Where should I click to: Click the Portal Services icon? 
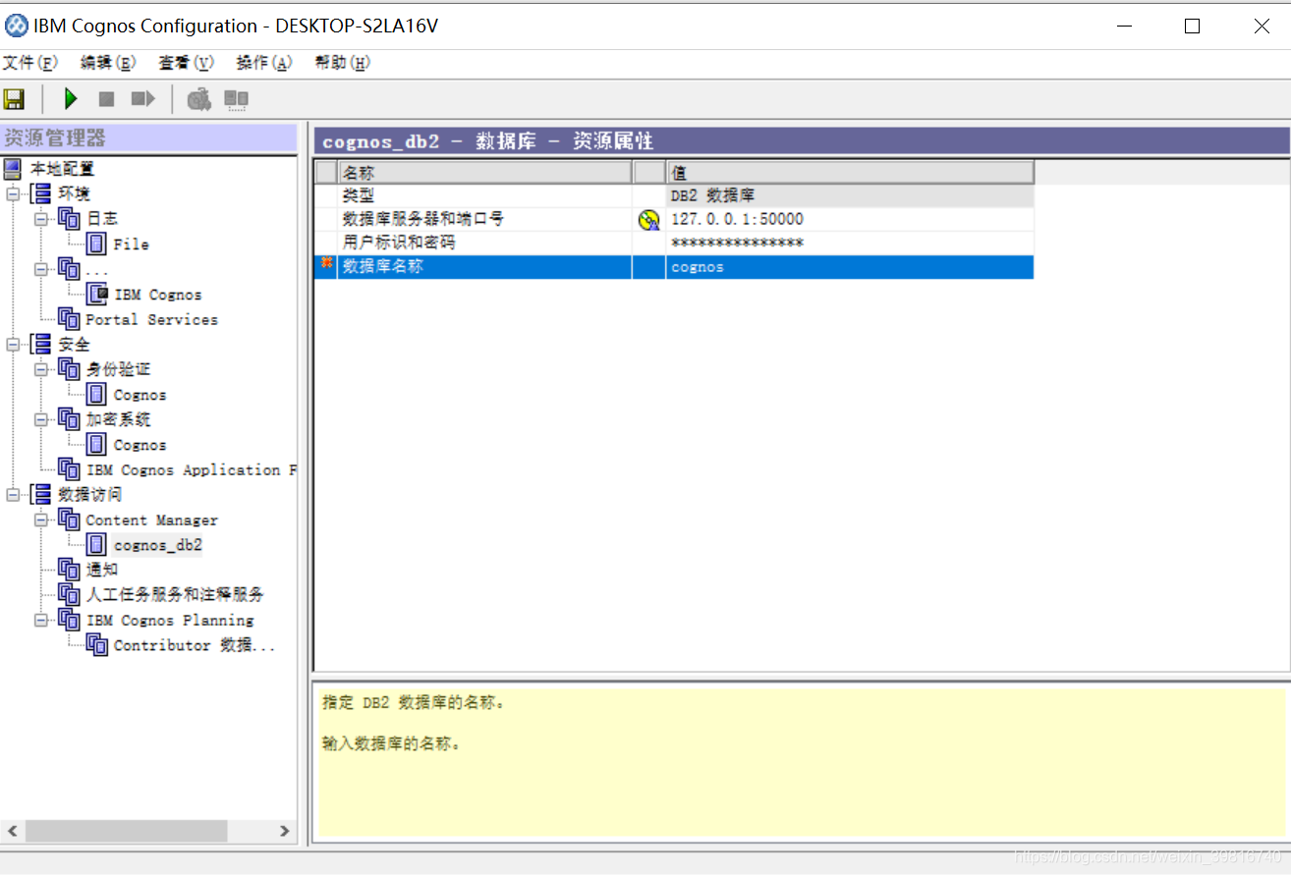click(69, 319)
